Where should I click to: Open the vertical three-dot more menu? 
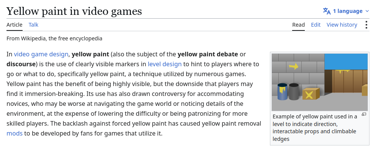(x=366, y=25)
